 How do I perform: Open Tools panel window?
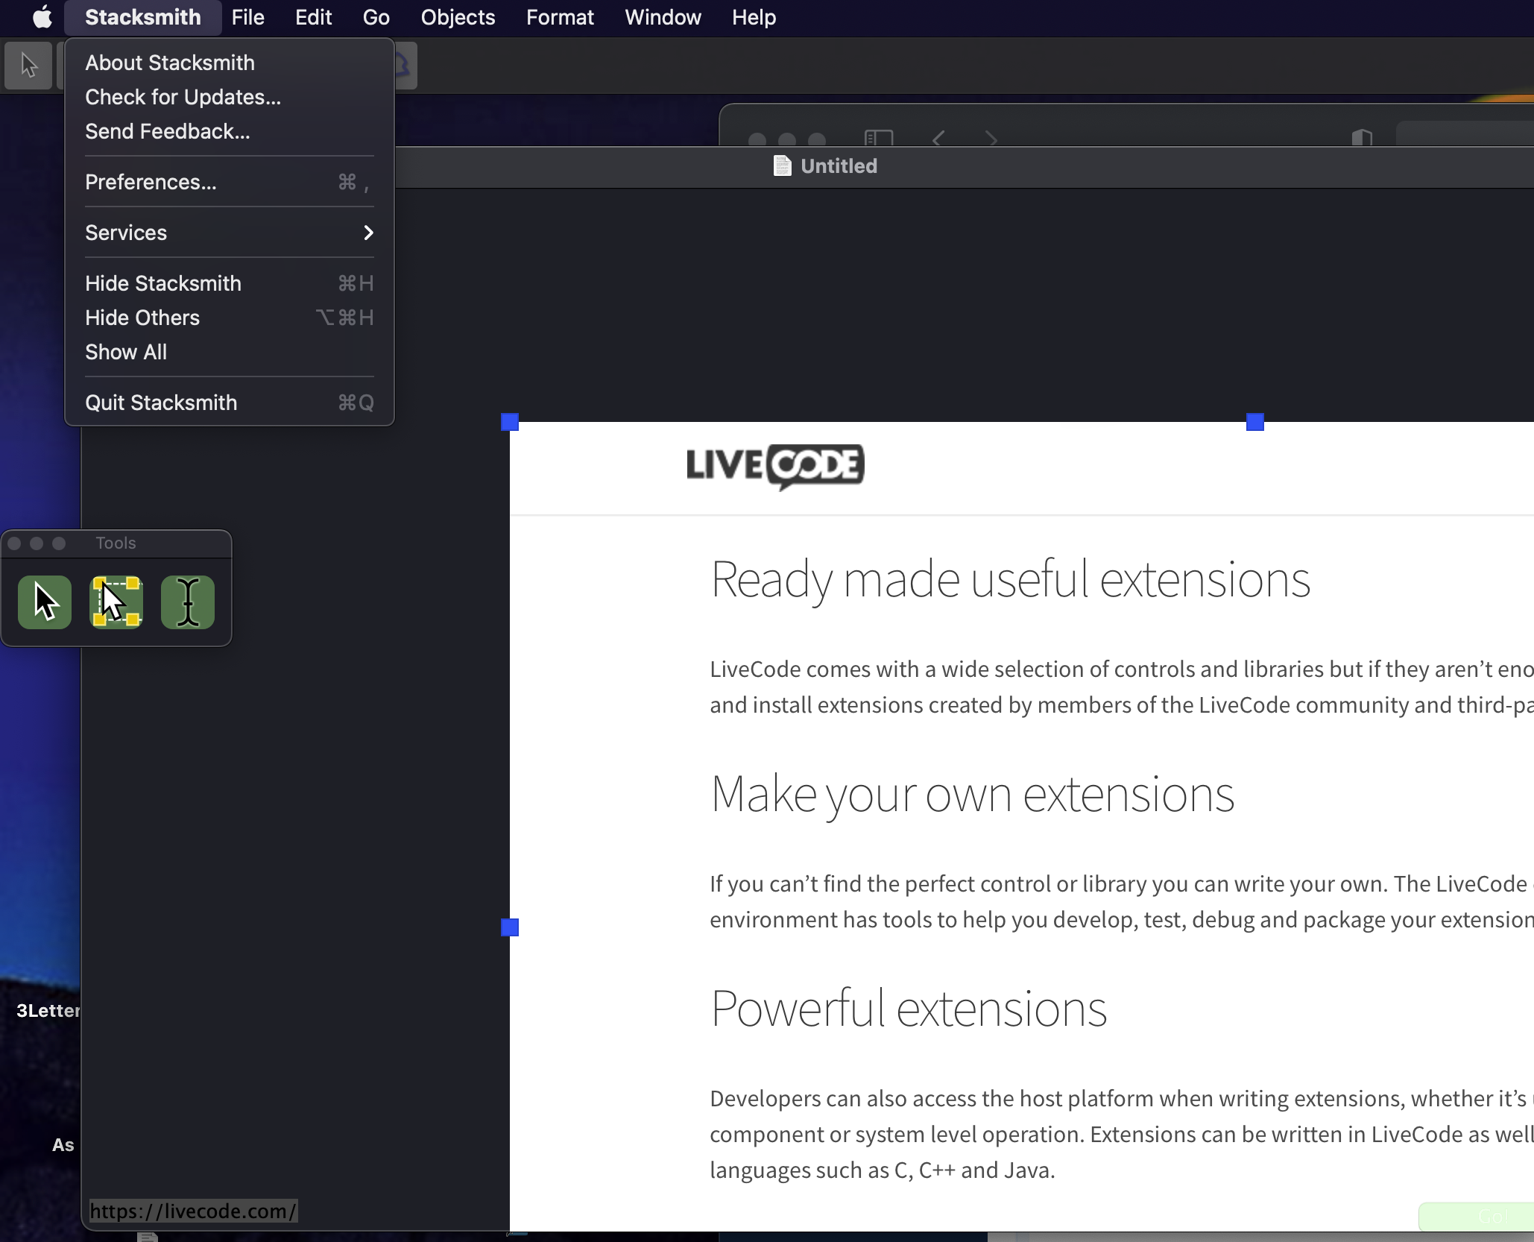click(x=114, y=543)
